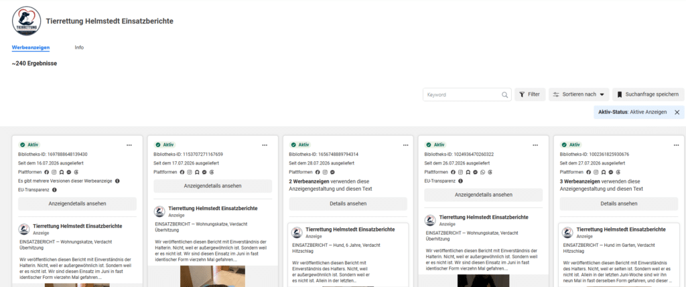The width and height of the screenshot is (686, 287).
Task: Click 'Anzeigendetails ansehen' on ad 1153707271167659
Action: coord(212,186)
